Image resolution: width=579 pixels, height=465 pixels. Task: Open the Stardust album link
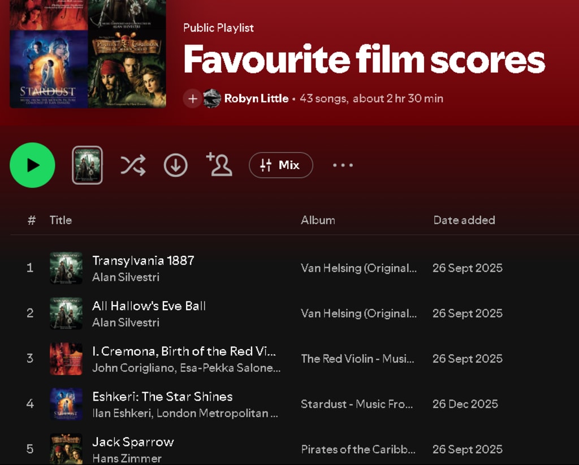(x=357, y=404)
